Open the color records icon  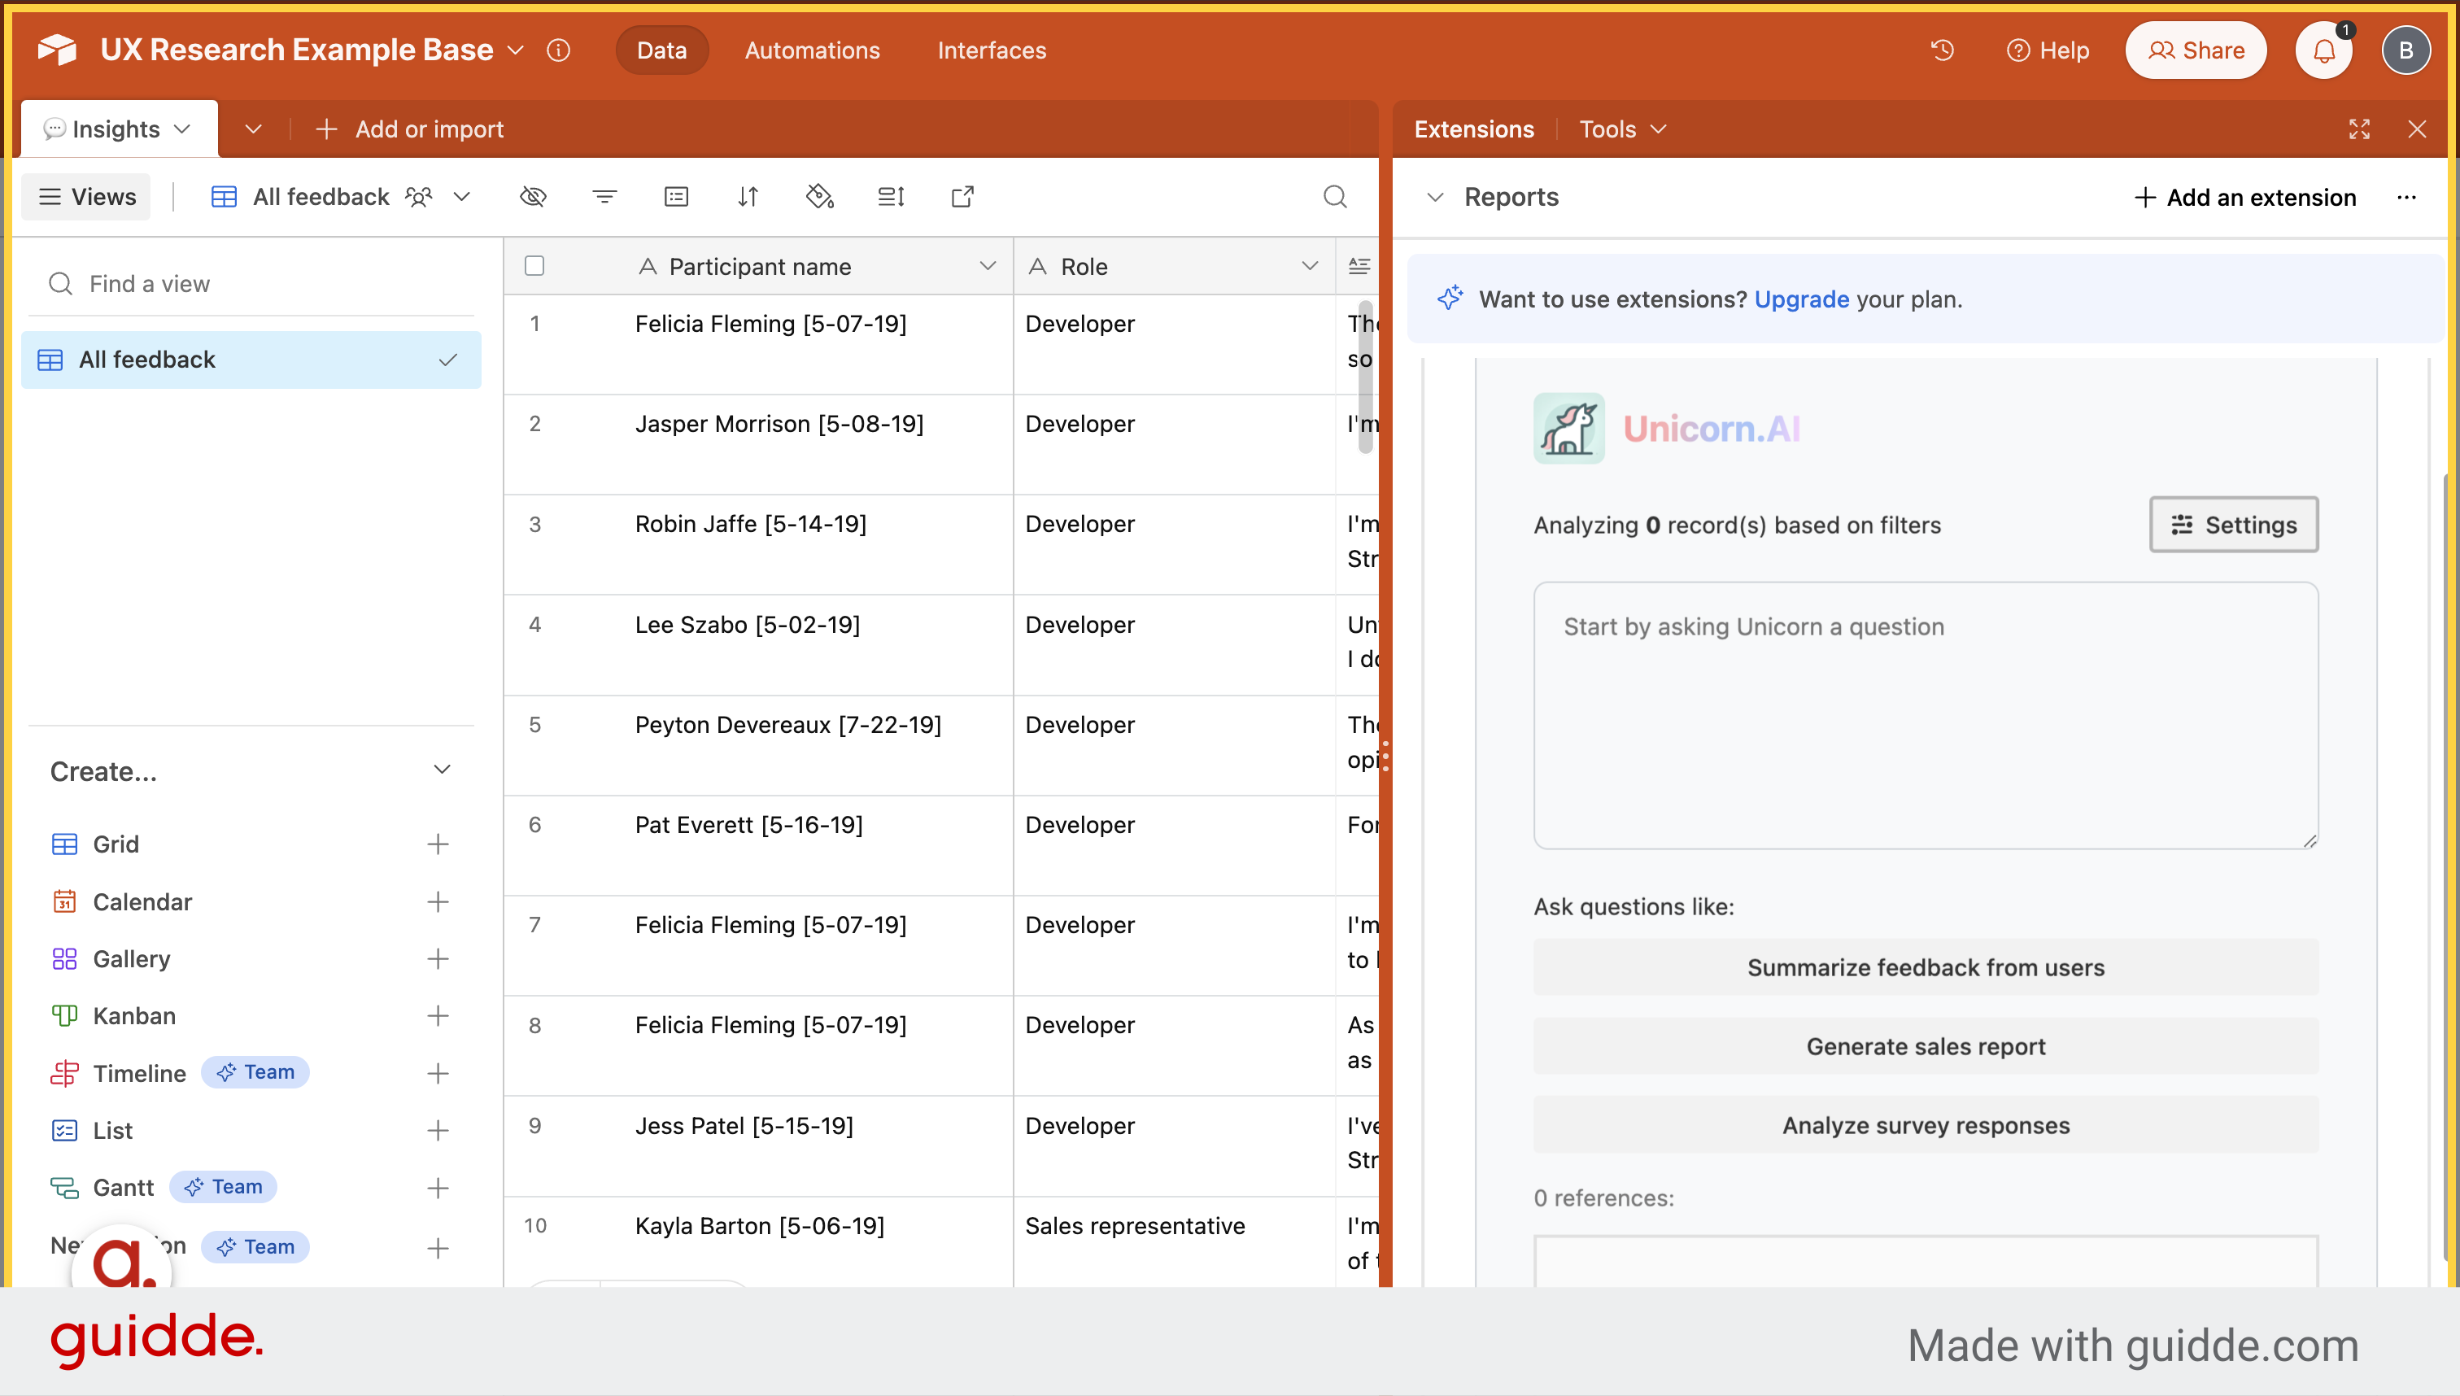pyautogui.click(x=820, y=197)
